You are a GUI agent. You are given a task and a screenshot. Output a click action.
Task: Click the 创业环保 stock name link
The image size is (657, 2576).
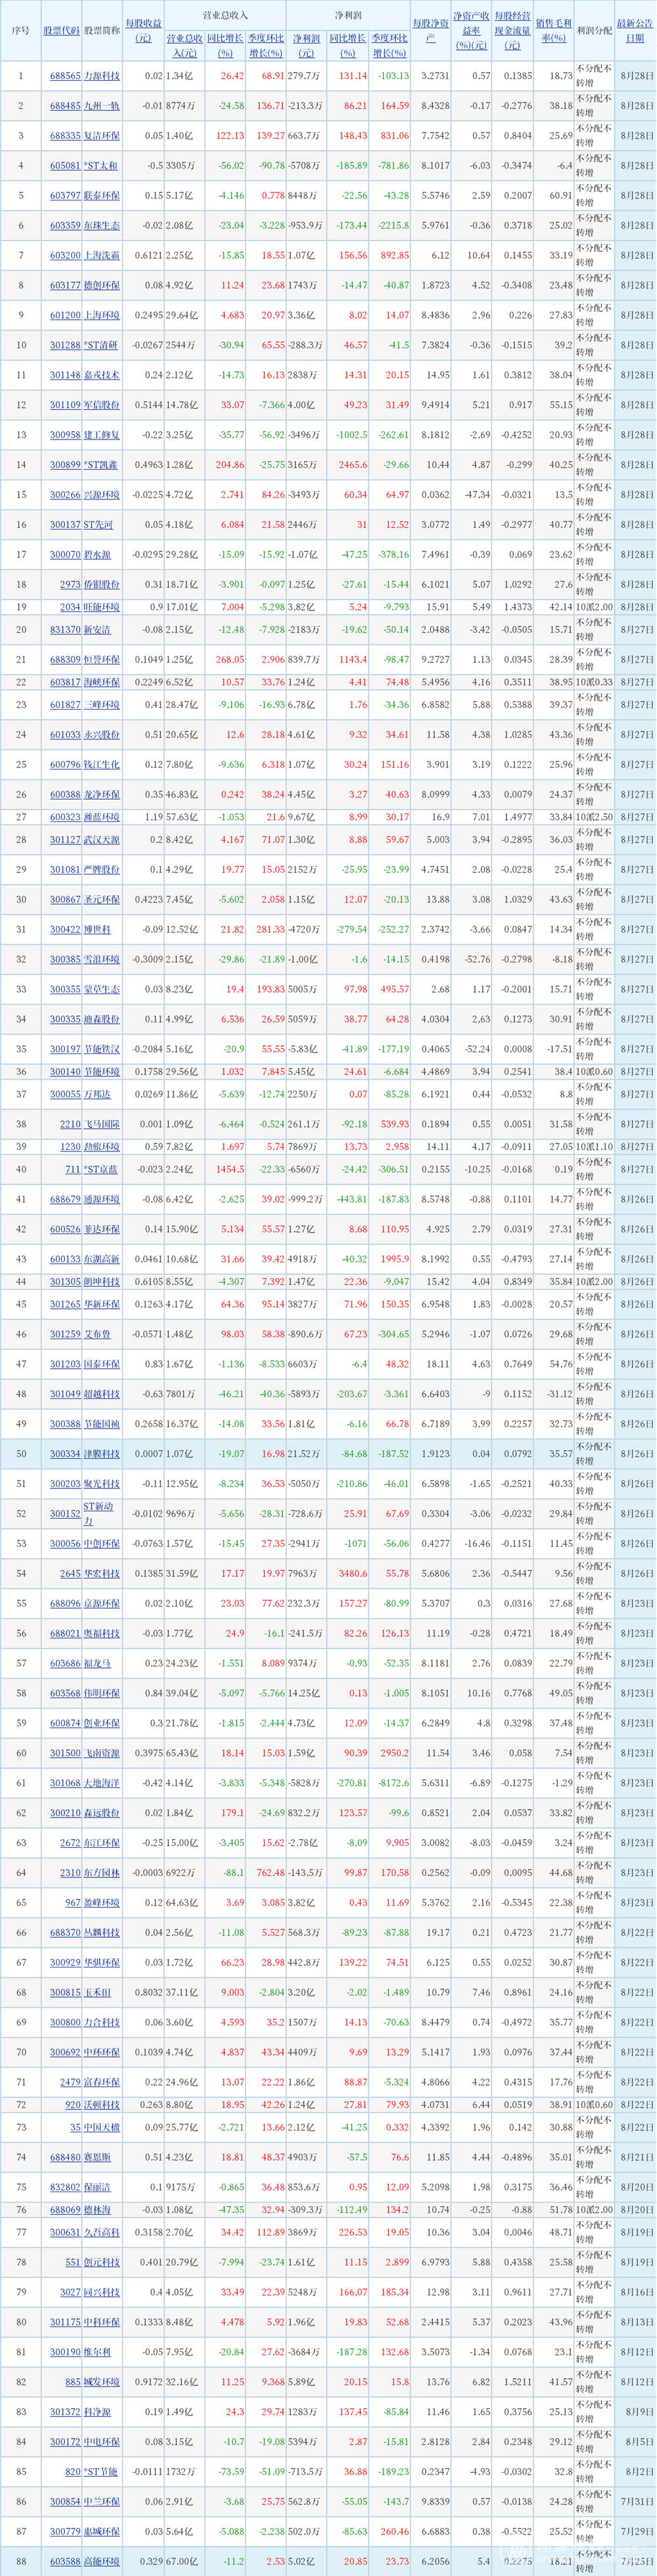tap(101, 1724)
